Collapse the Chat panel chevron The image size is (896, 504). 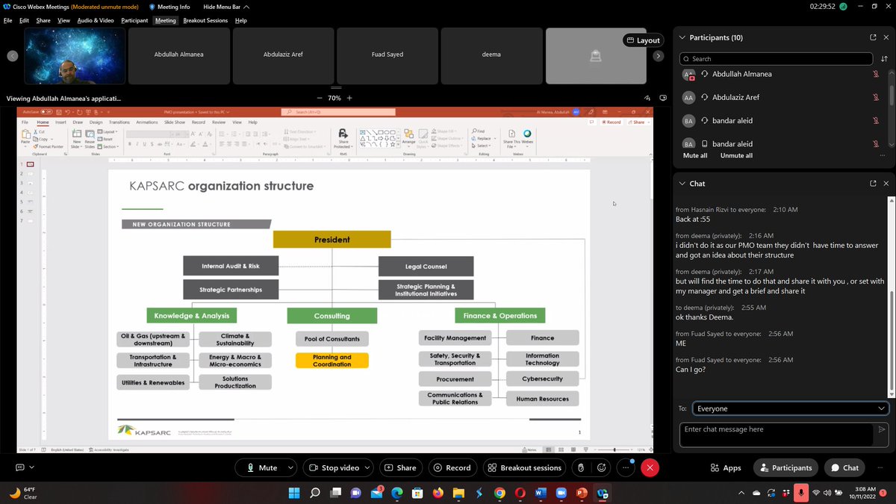682,183
